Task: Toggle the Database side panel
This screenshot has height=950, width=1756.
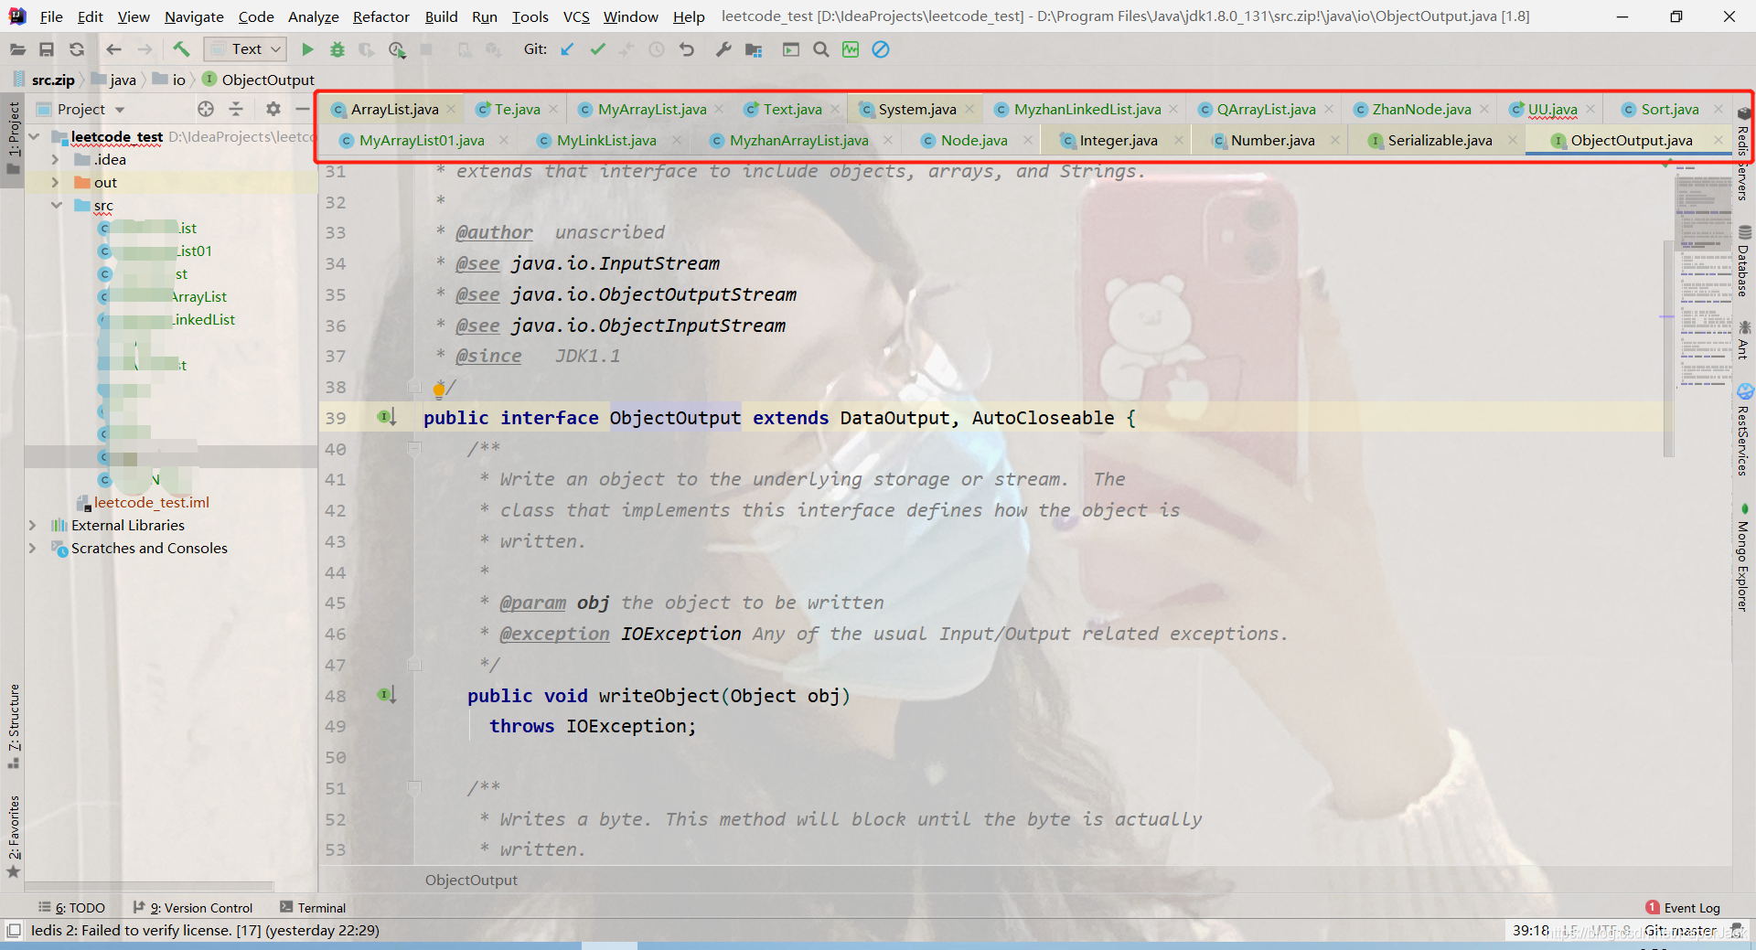Action: pos(1744,262)
